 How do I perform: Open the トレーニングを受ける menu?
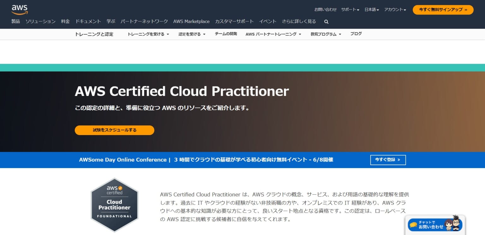click(146, 34)
